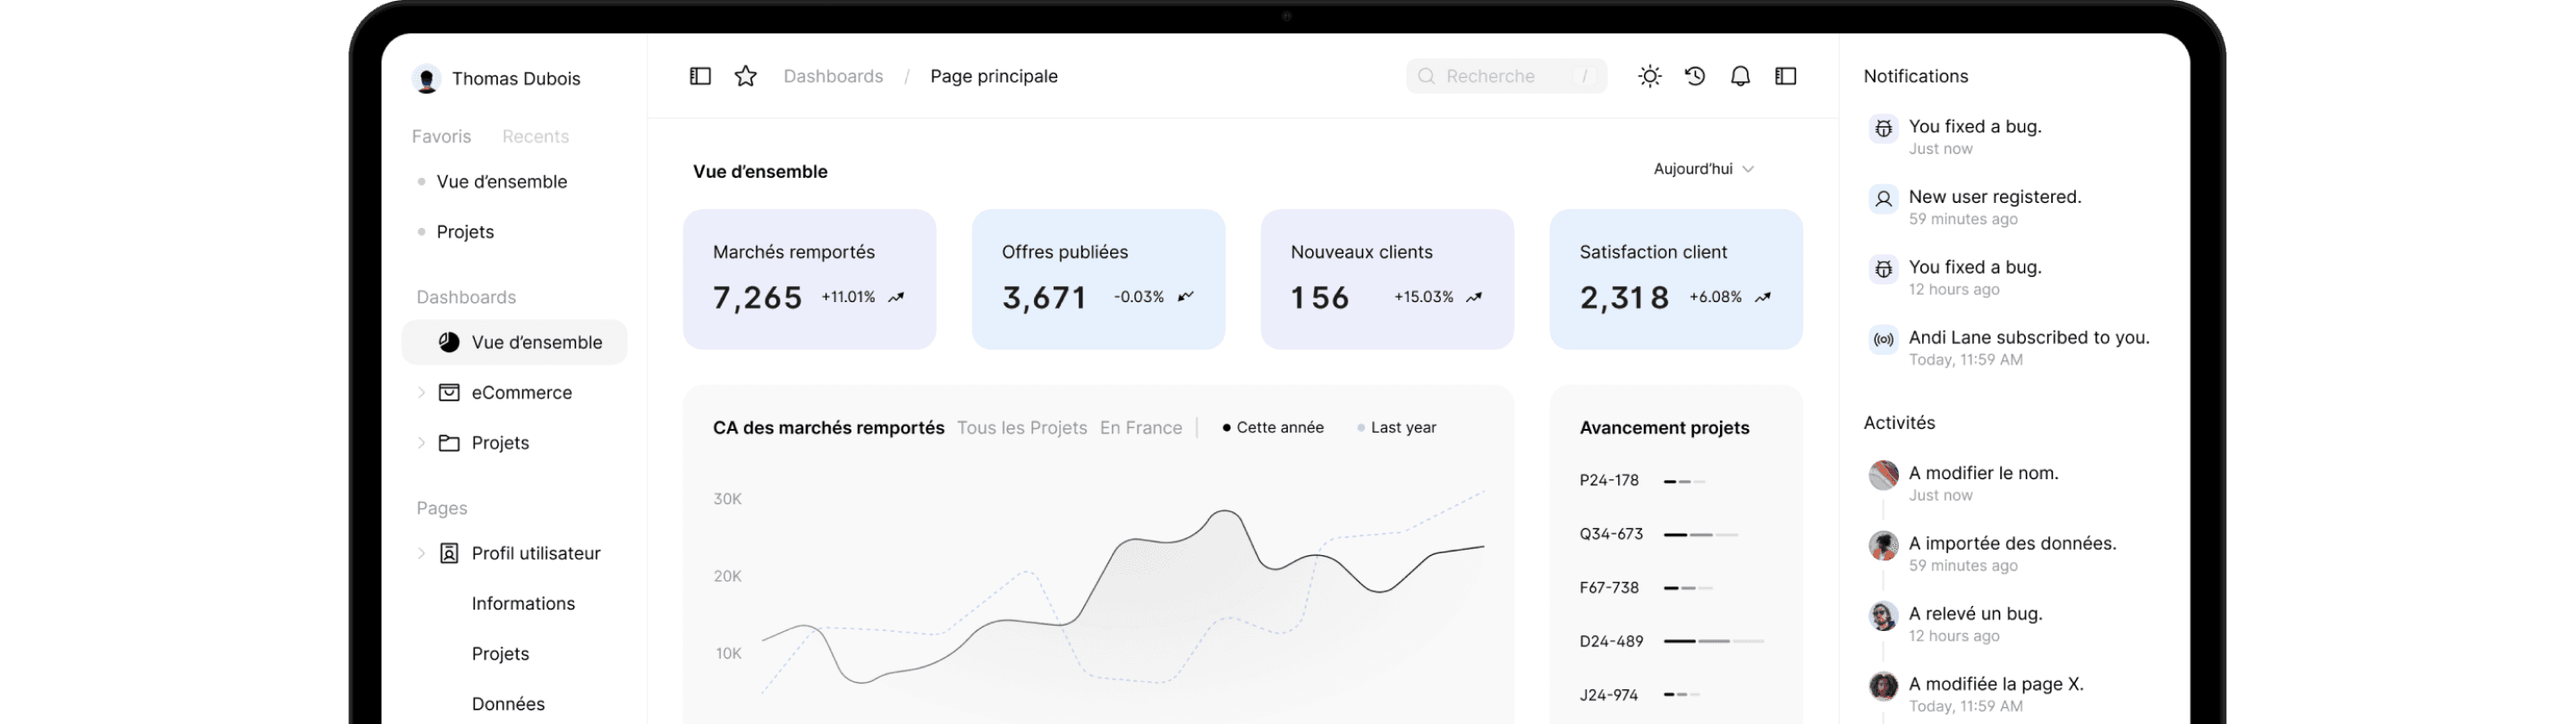The height and width of the screenshot is (724, 2576).
Task: Open Informations sub-page
Action: (x=523, y=604)
